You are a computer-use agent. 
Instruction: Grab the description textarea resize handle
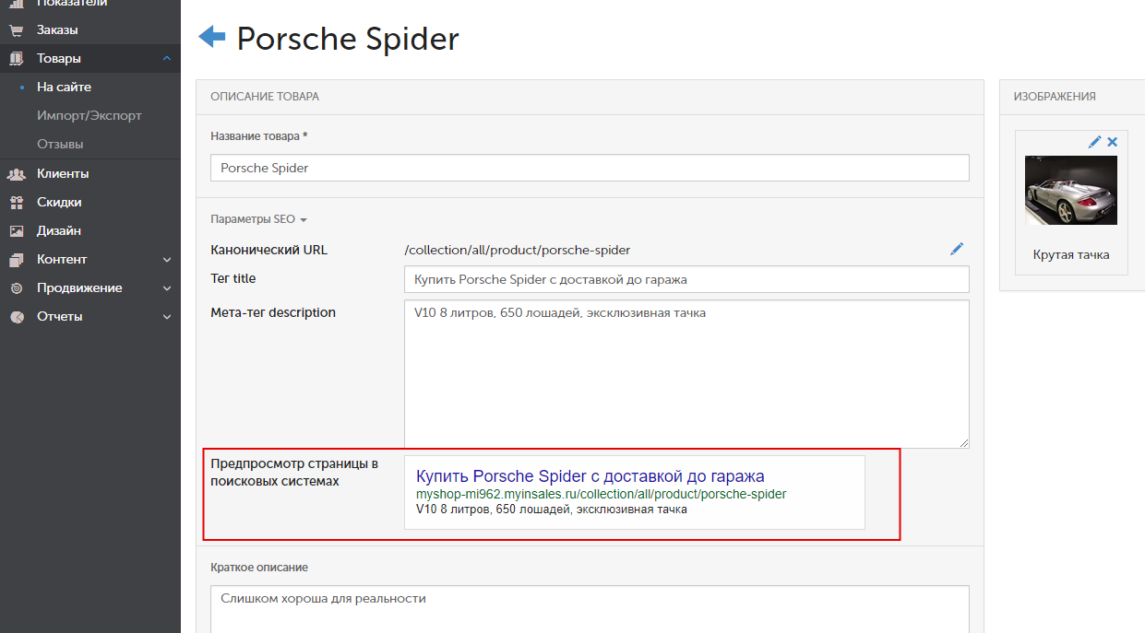click(x=964, y=443)
